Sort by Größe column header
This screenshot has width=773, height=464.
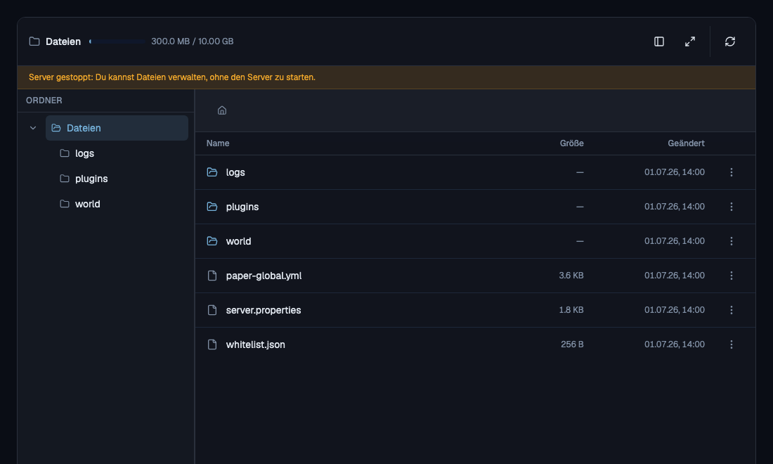point(571,143)
